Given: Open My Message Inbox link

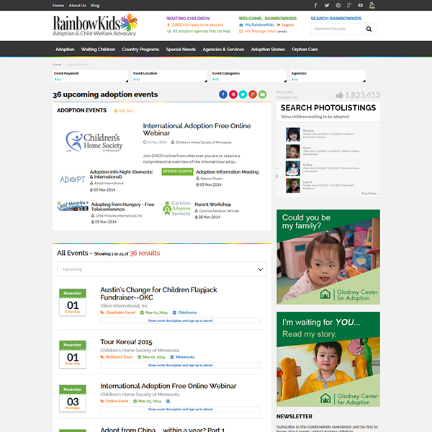Looking at the screenshot, I should (x=261, y=31).
